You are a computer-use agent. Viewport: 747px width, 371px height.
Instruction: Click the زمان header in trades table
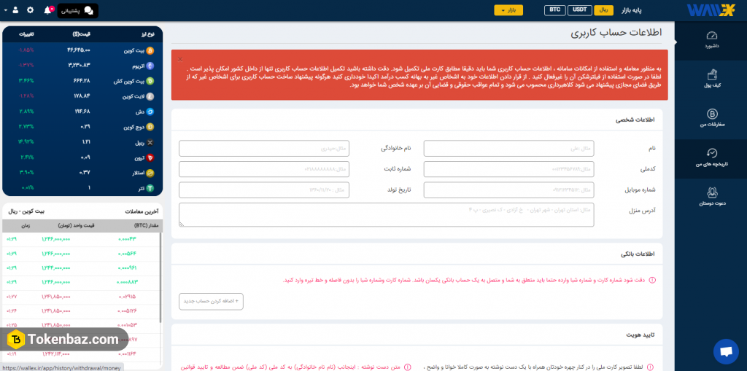[x=26, y=226]
